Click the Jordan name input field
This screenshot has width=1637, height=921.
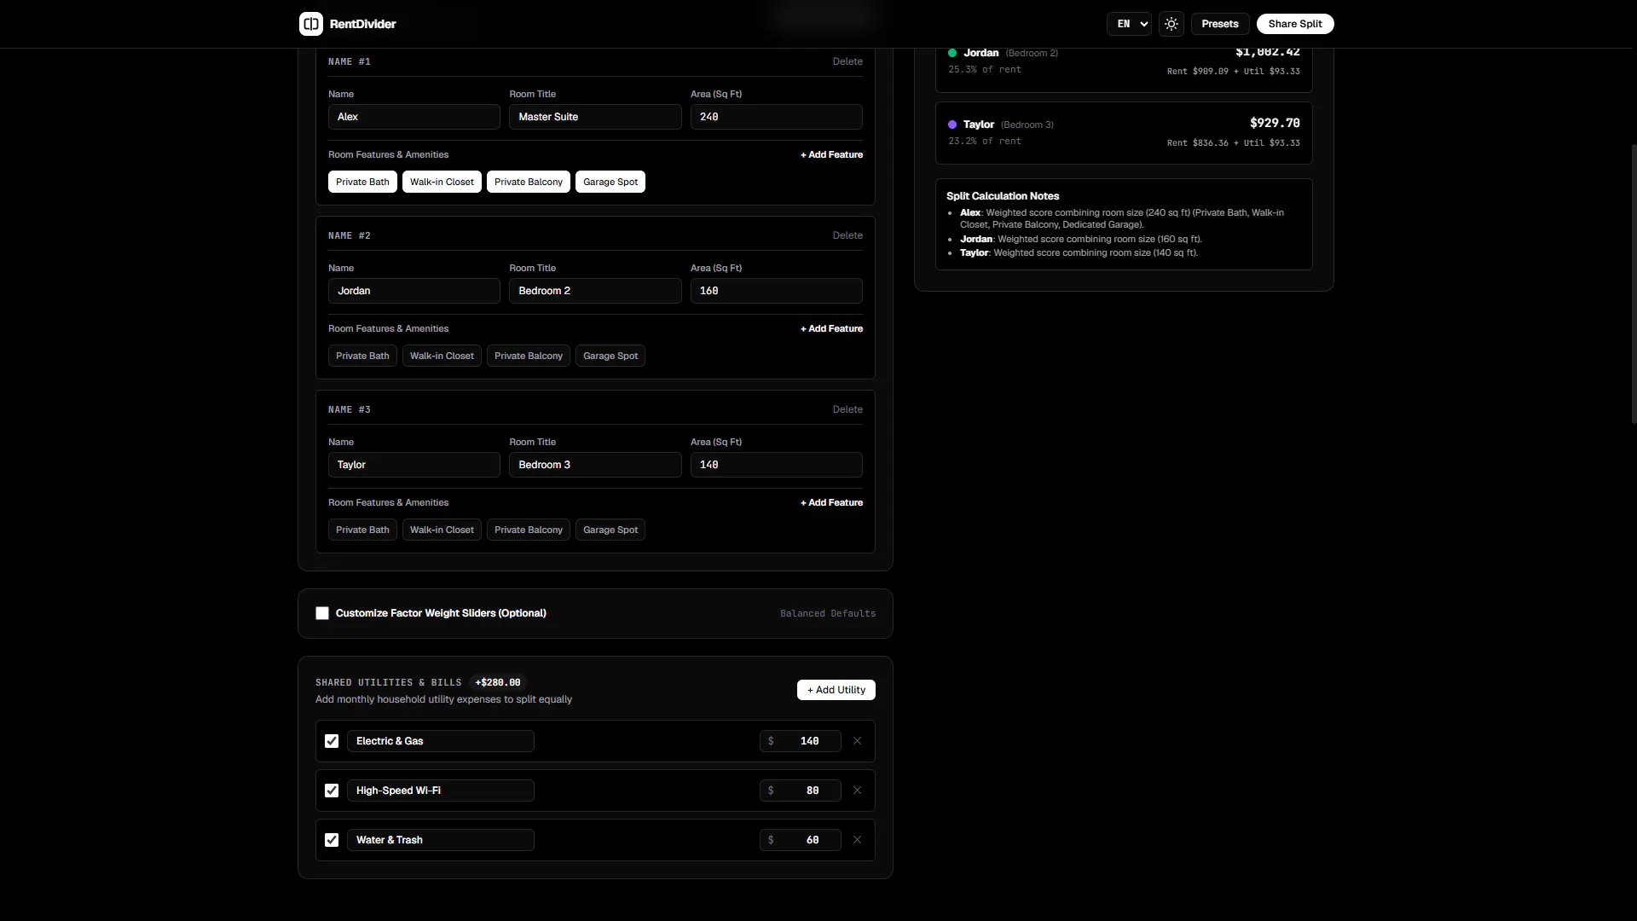(414, 291)
